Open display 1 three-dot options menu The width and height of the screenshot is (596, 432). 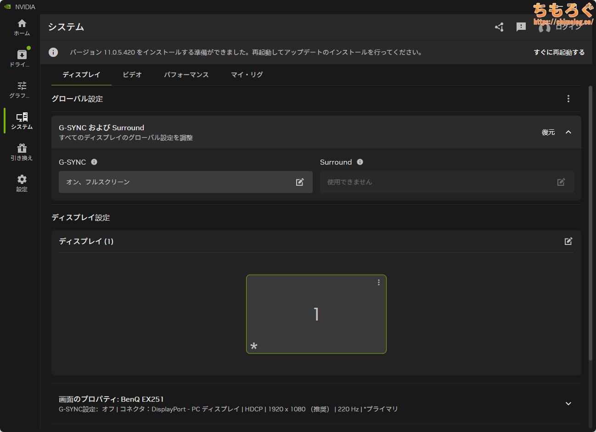pos(378,282)
